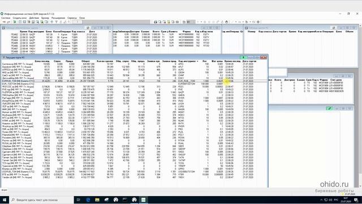This screenshot has width=362, height=204.
Task: Click the deals table scroll-up arrow
Action: pyautogui.click(x=110, y=32)
